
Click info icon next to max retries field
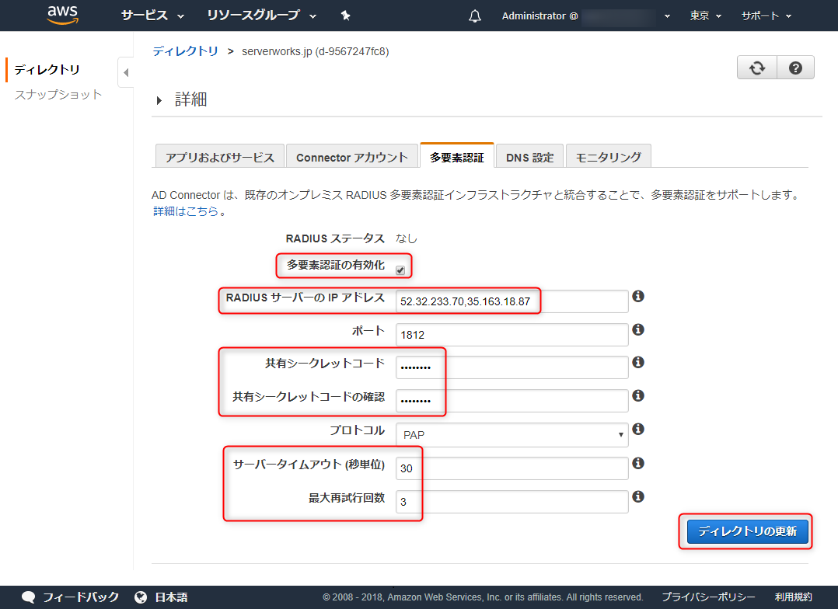(x=638, y=496)
